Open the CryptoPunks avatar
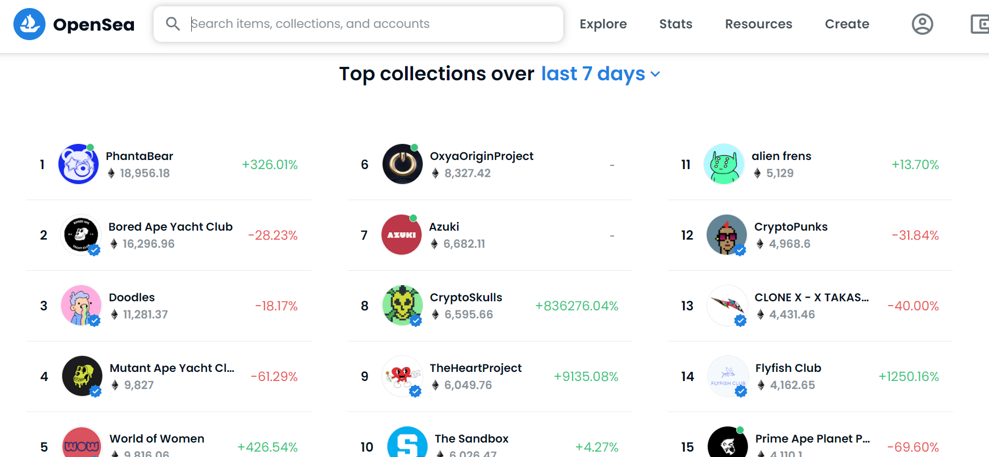This screenshot has width=989, height=457. [726, 235]
